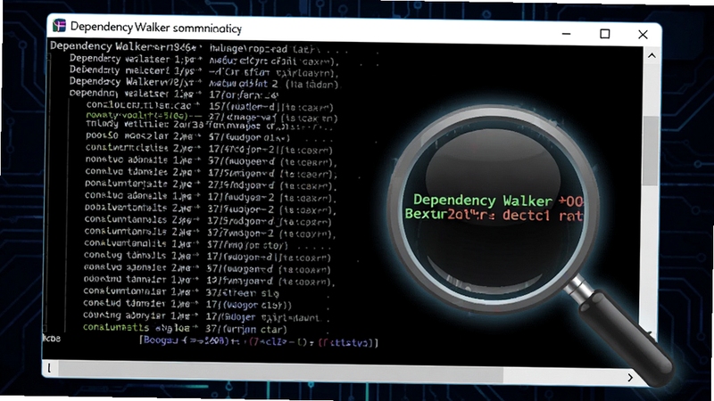Click the 'kcbe' label at bottom left
The width and height of the screenshot is (714, 401).
[x=52, y=339]
